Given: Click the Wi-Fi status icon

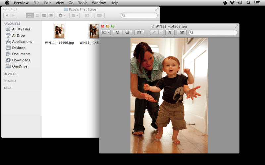Looking at the screenshot, I should (232, 3).
